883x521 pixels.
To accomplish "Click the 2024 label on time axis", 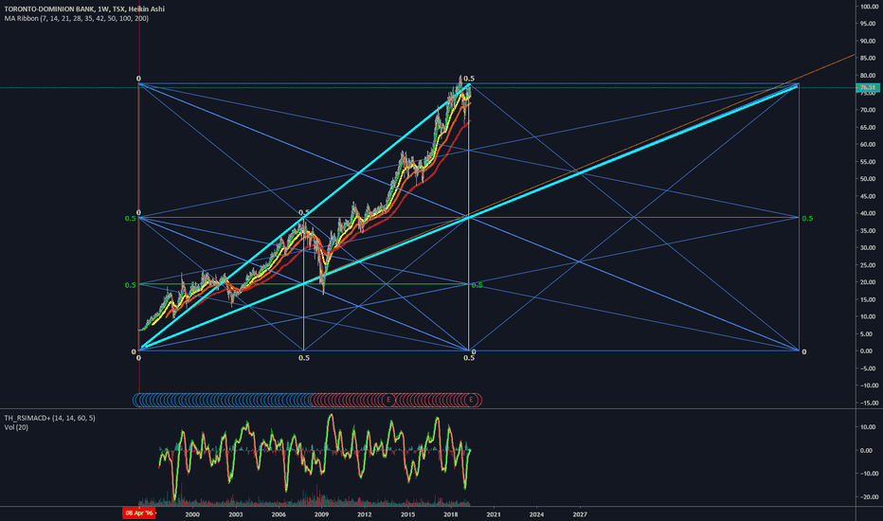I will pyautogui.click(x=536, y=514).
